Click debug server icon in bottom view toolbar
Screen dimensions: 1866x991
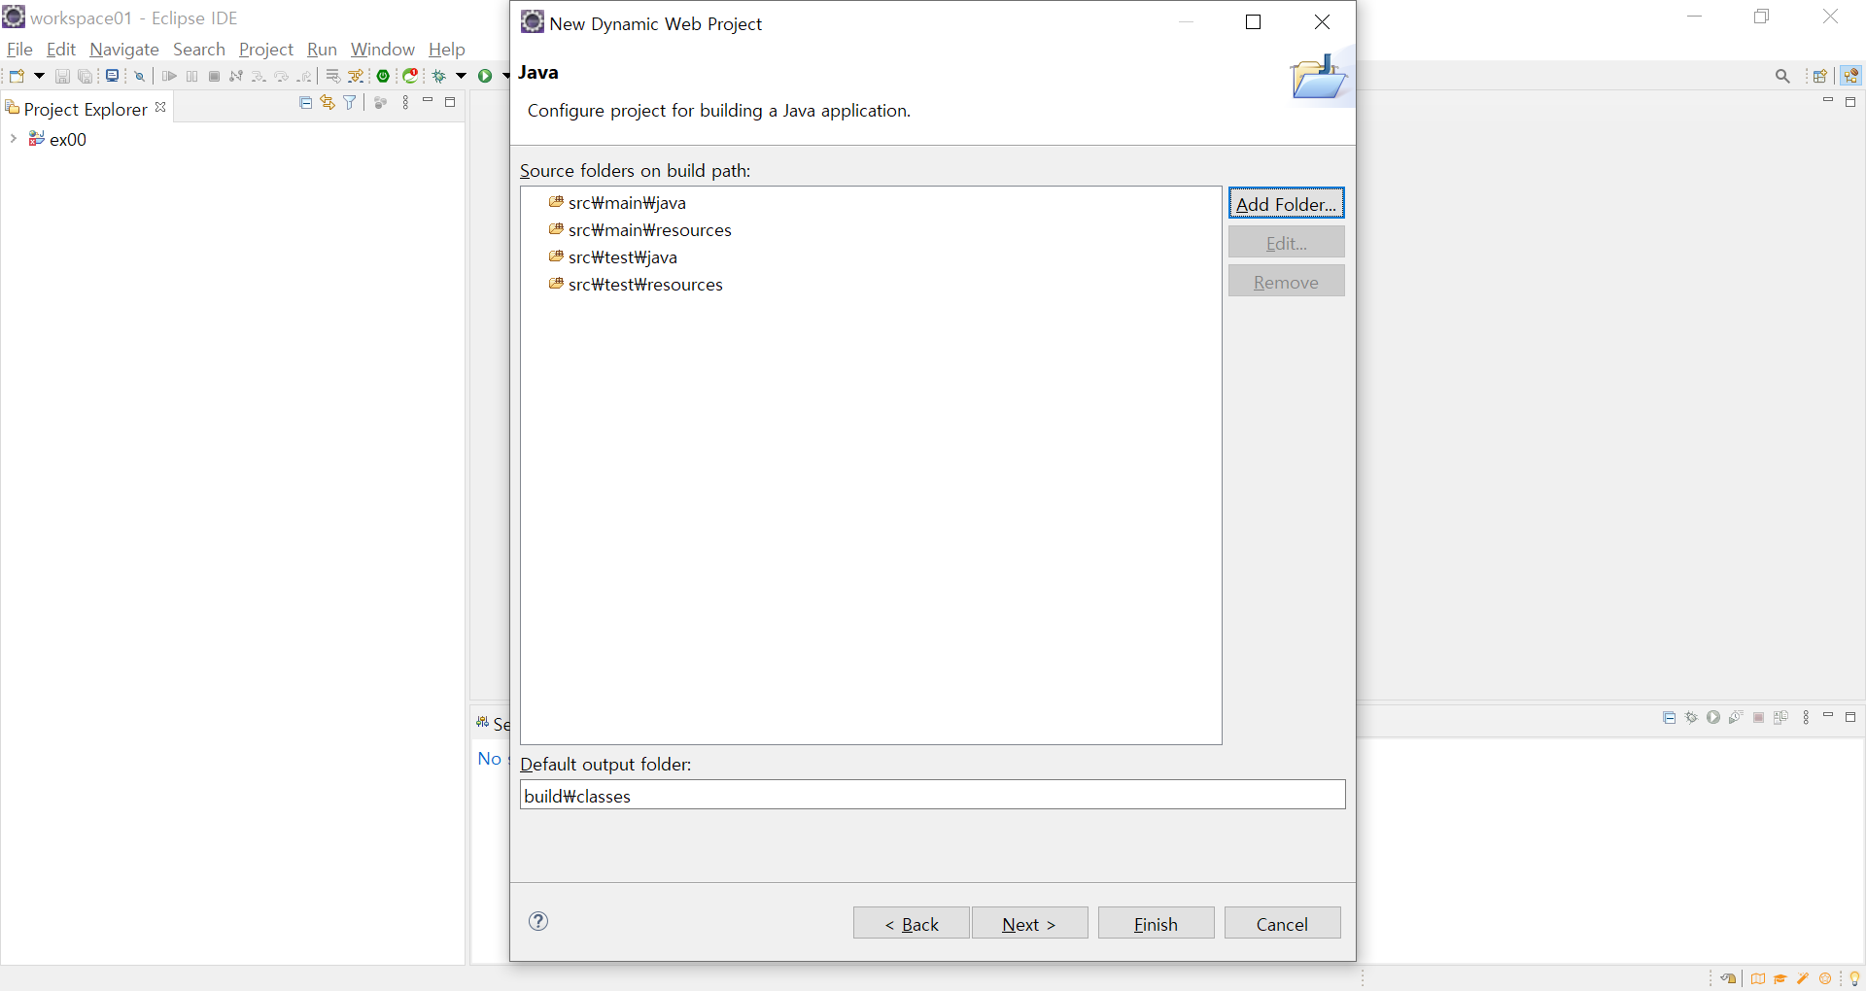click(x=1691, y=718)
